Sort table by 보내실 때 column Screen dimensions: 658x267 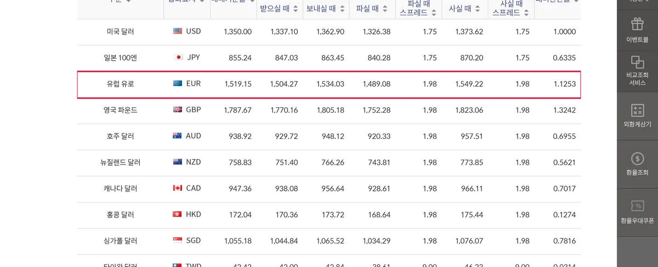[342, 9]
